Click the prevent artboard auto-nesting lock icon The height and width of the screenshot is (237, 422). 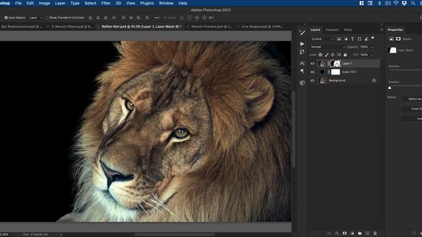[x=339, y=55]
